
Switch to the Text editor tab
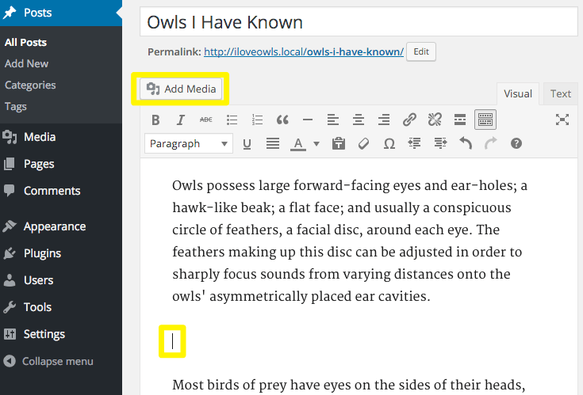click(x=561, y=94)
